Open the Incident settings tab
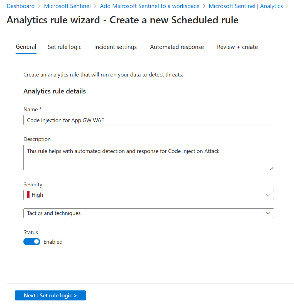Image resolution: width=294 pixels, height=306 pixels. 116,47
